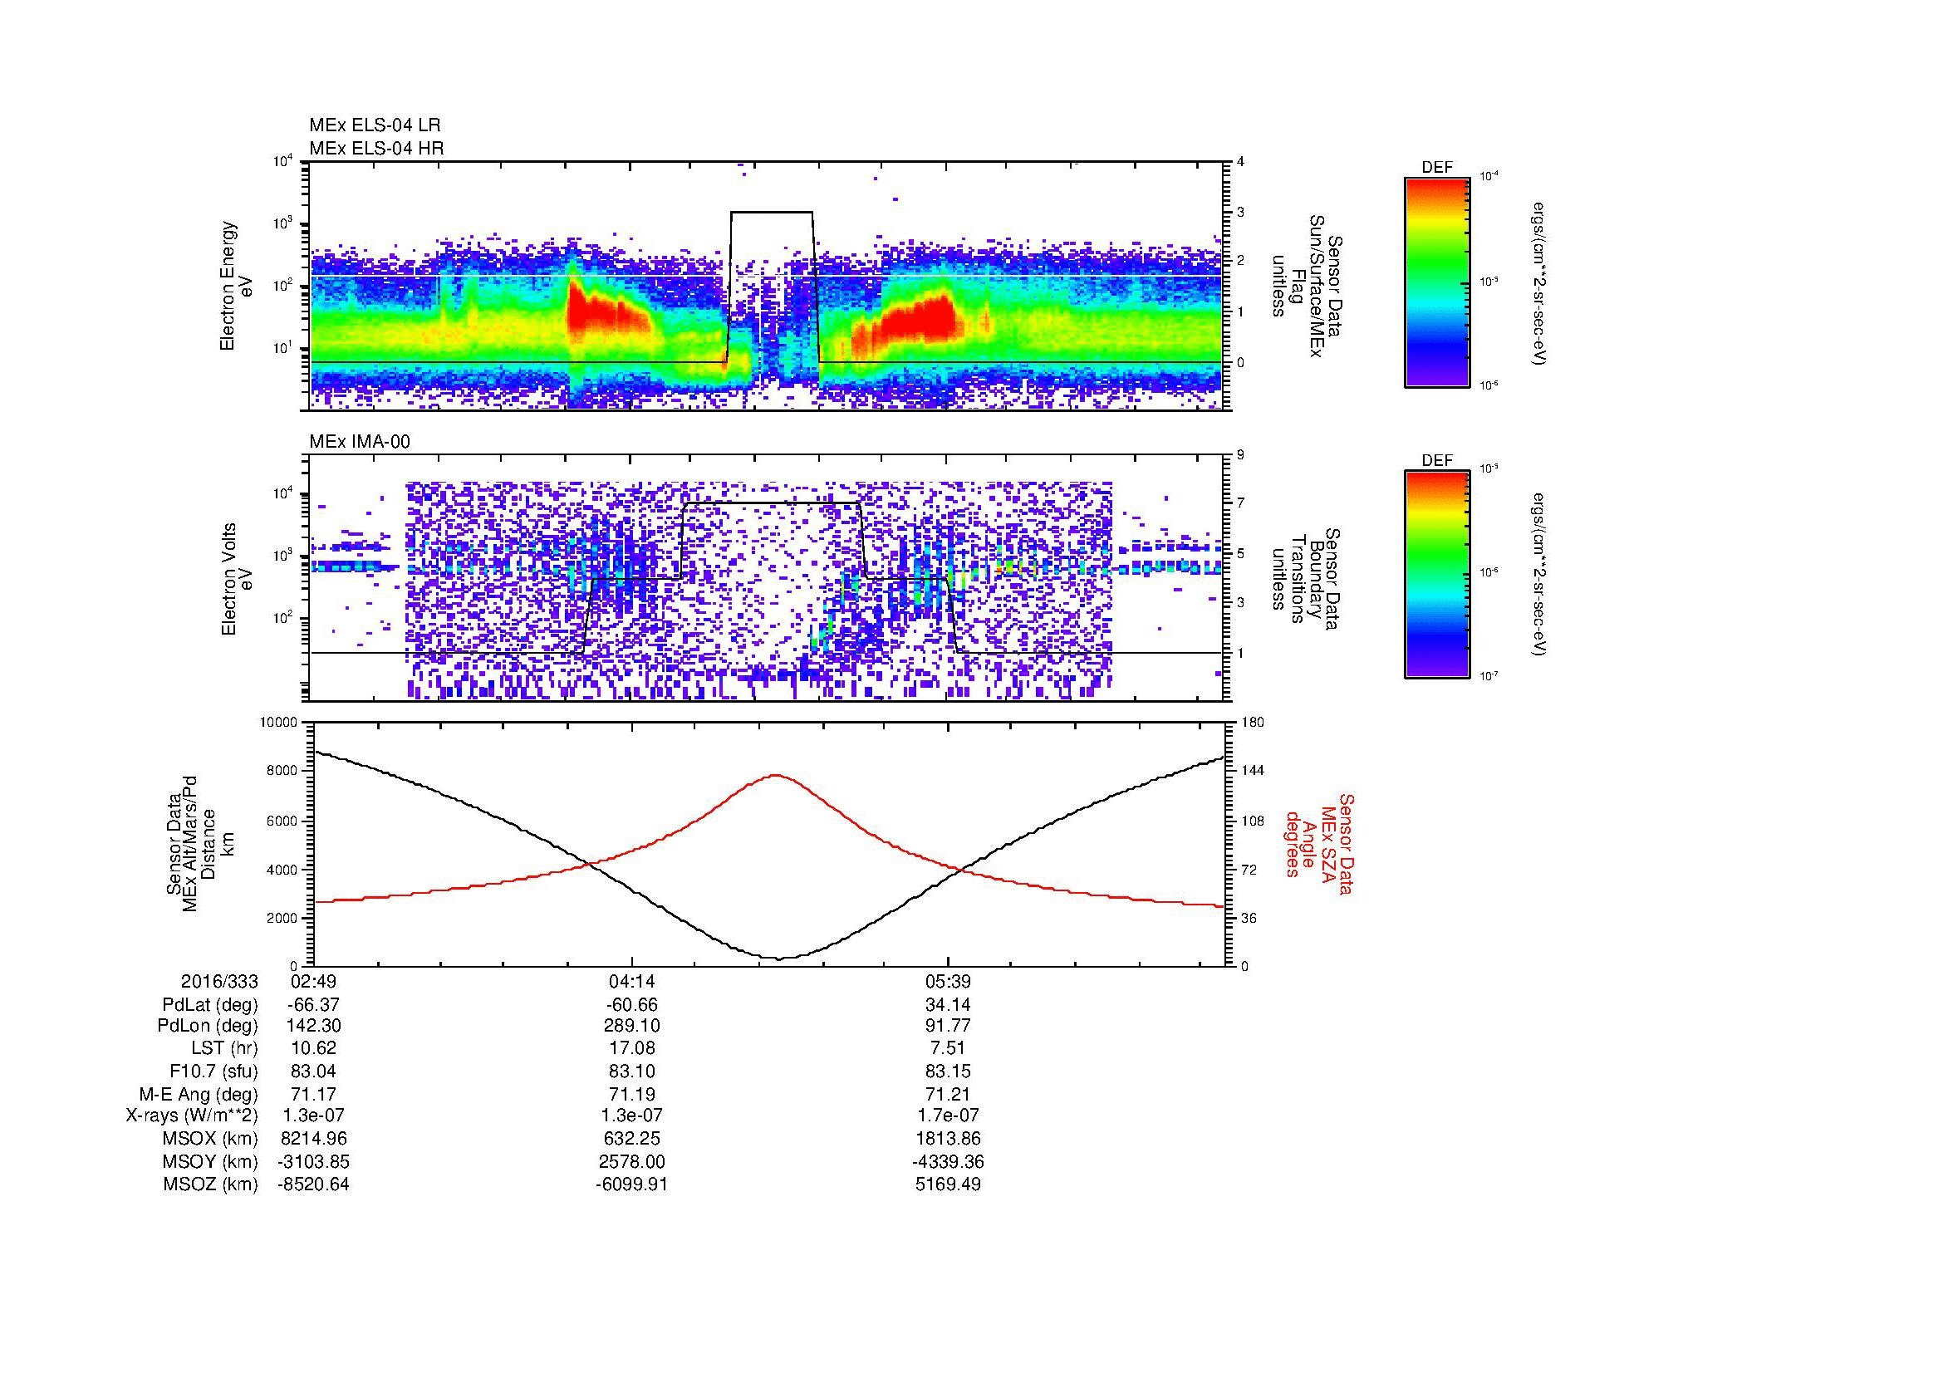Viewport: 1943px width, 1373px height.
Task: Click the time tick label '02:49'
Action: click(314, 981)
